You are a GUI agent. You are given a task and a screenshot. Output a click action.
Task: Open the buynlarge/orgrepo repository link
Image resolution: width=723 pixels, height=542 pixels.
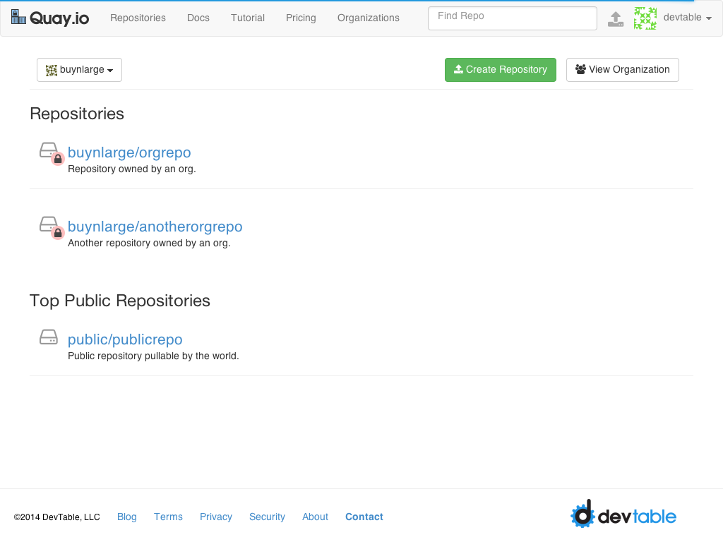tap(129, 152)
